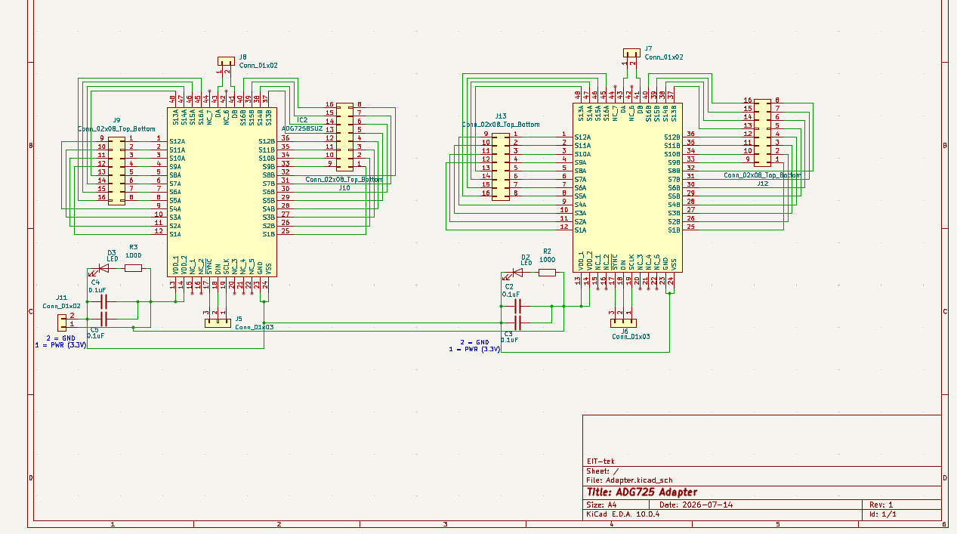Select the J7 connector symbol
Viewport: 957px width, 534px height.
click(631, 53)
